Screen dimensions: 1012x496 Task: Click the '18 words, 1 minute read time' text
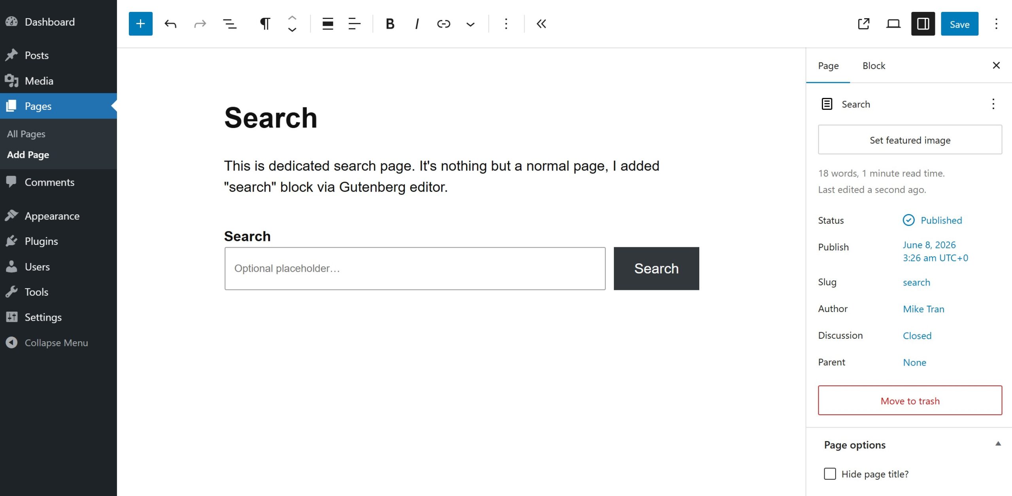coord(881,173)
